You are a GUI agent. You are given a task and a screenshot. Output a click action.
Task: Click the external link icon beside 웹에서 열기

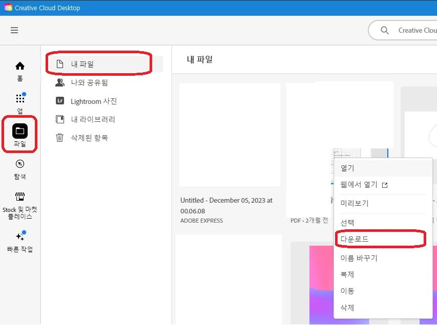(385, 185)
